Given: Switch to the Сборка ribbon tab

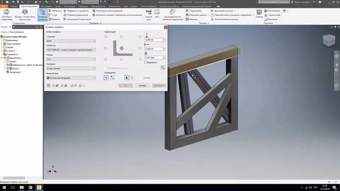Looking at the screenshot, I should tap(14, 6).
